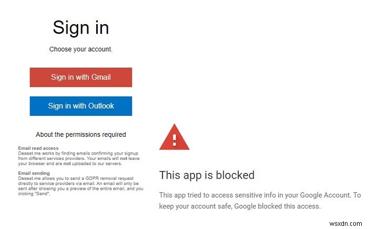Click the Sign in with Gmail button
Screen dimensions: 368x229
pyautogui.click(x=80, y=77)
